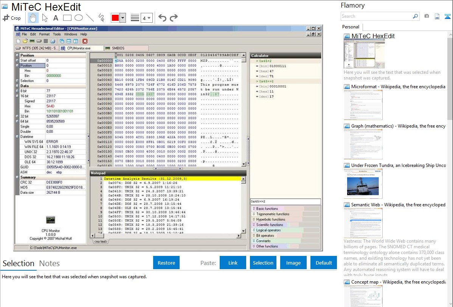The height and width of the screenshot is (307, 453).
Task: Select the Crop tool
Action: (12, 18)
